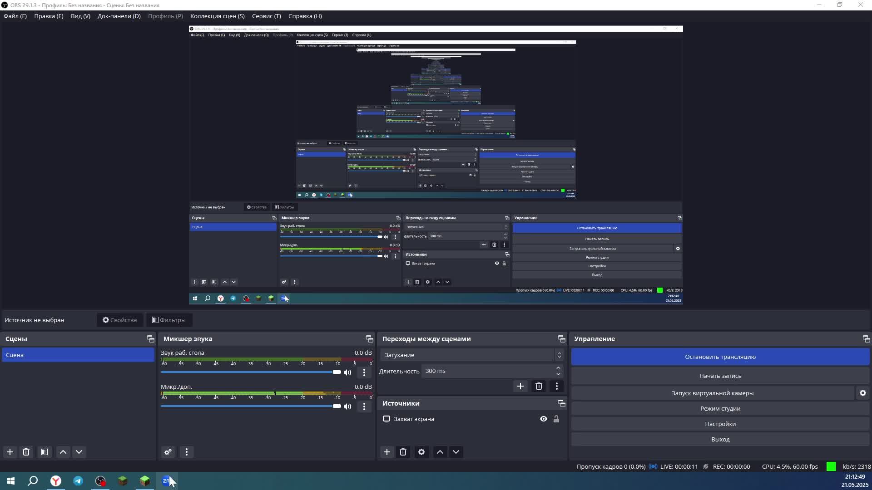The image size is (872, 490).
Task: Open source properties gear in Sources panel
Action: click(421, 452)
